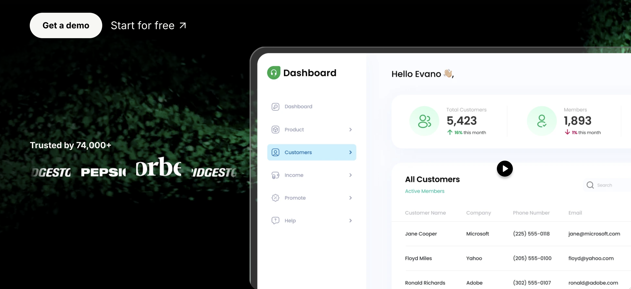Click the Hello Evano greeting
Viewport: 631px width, 289px height.
(x=423, y=74)
